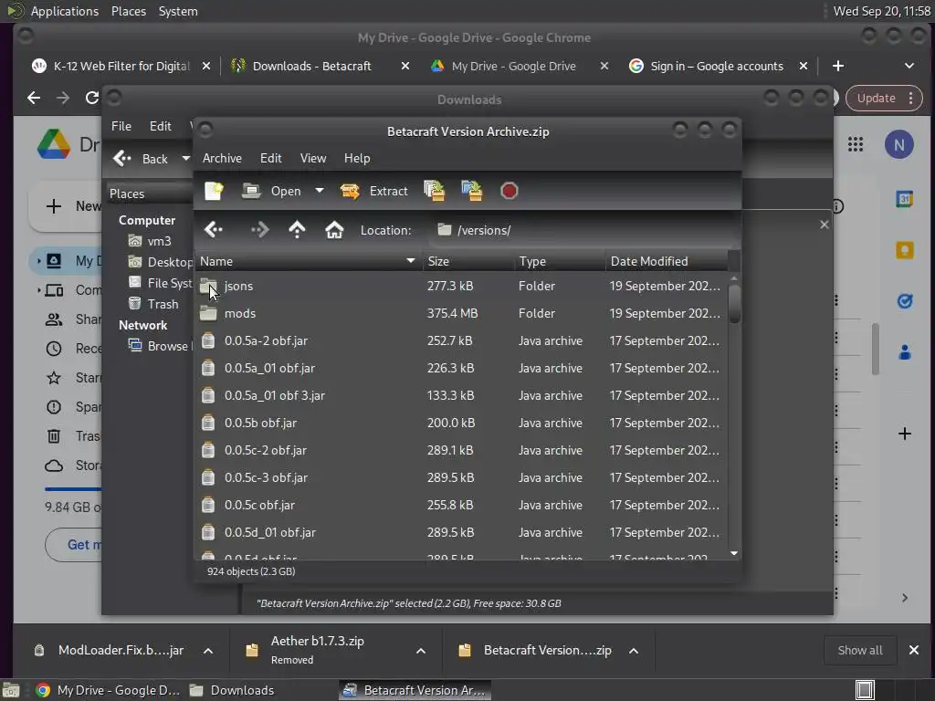Open Browse Network in the Places sidebar
The image size is (935, 701).
click(160, 346)
